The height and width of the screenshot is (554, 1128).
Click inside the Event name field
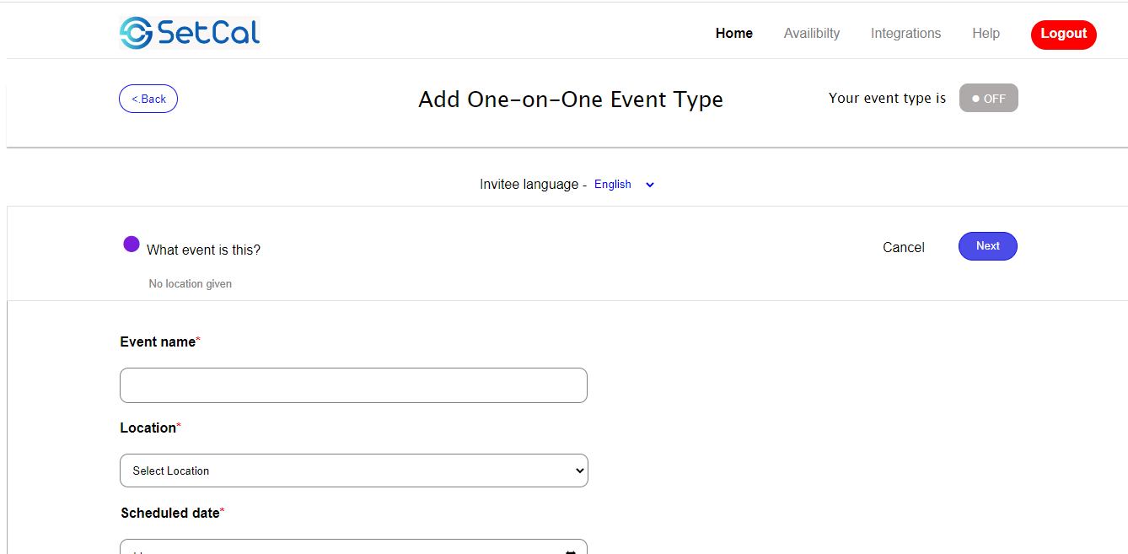(x=353, y=385)
